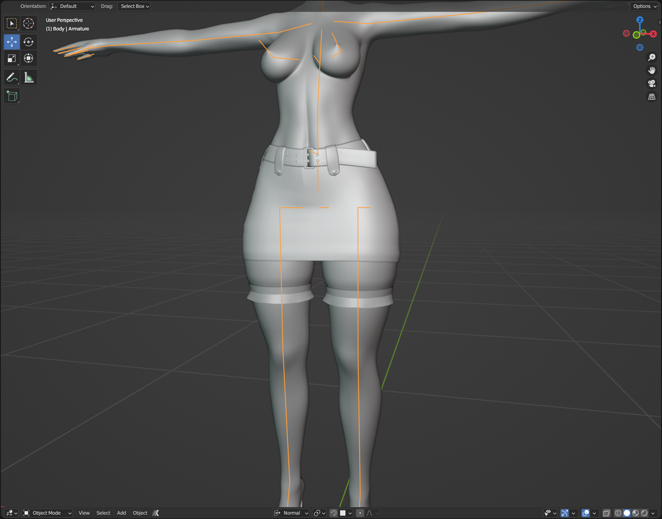The width and height of the screenshot is (662, 519).
Task: Click the hair curves icon after Object menu
Action: coord(156,513)
